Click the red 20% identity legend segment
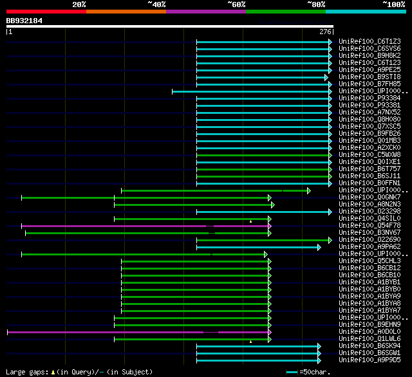This screenshot has width=412, height=377. click(x=46, y=12)
